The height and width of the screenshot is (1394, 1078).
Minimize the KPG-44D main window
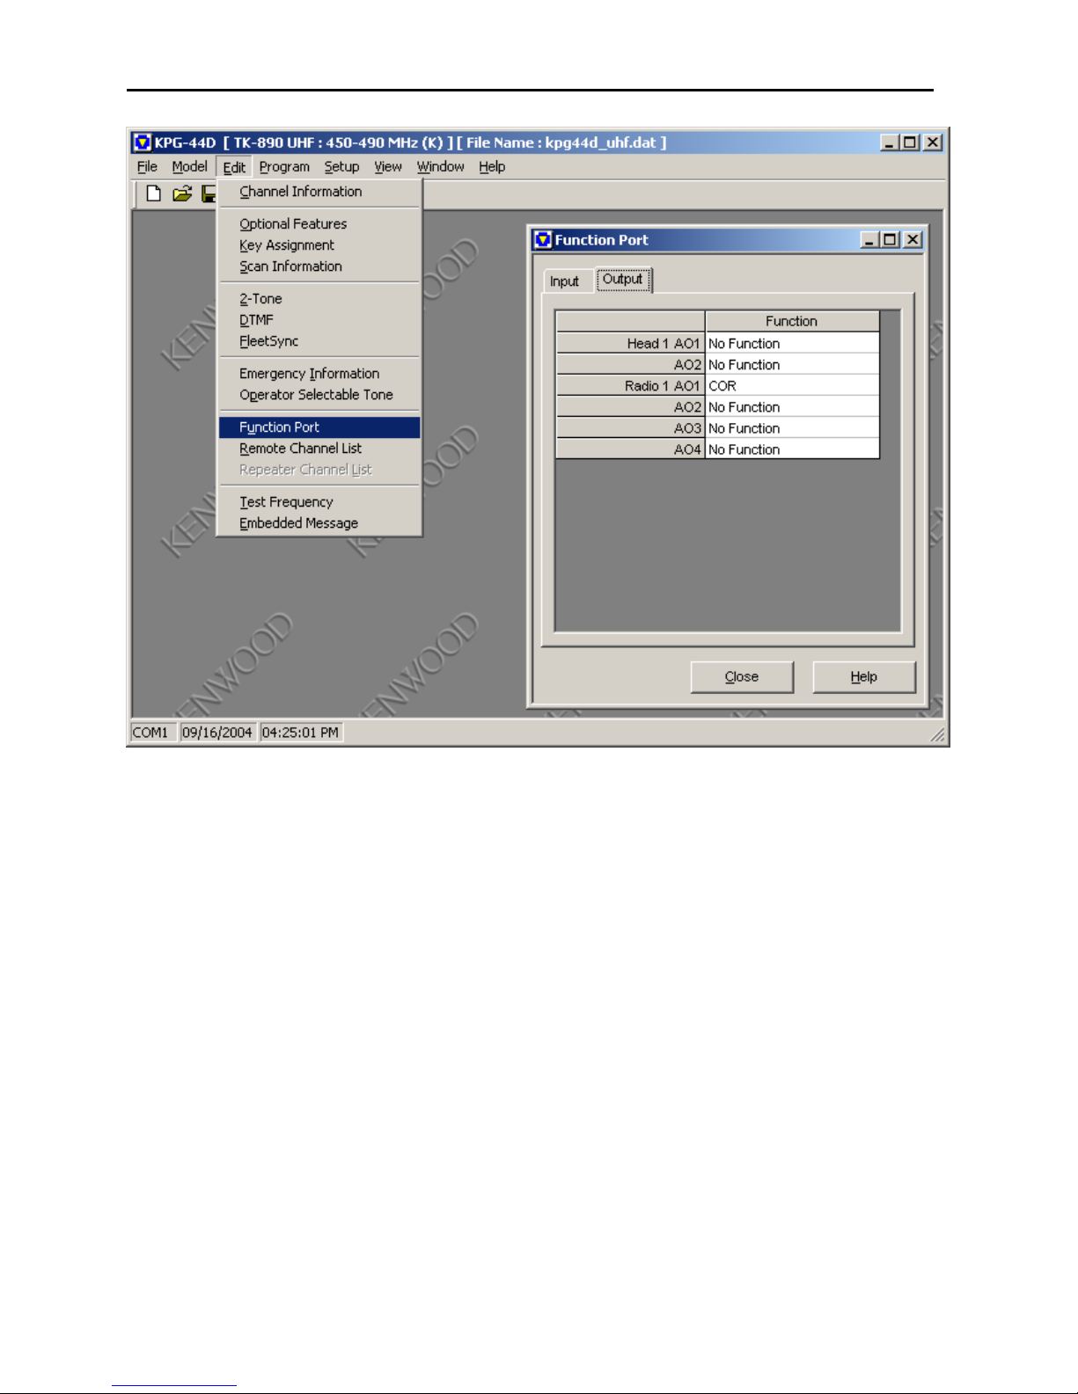click(x=890, y=142)
